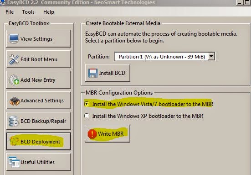
Task: Select Windows XP bootloader radio option
Action: pyautogui.click(x=87, y=116)
